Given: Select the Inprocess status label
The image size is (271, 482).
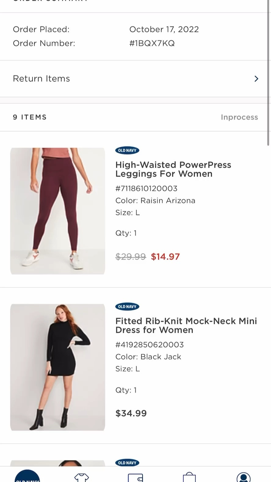Looking at the screenshot, I should click(239, 117).
